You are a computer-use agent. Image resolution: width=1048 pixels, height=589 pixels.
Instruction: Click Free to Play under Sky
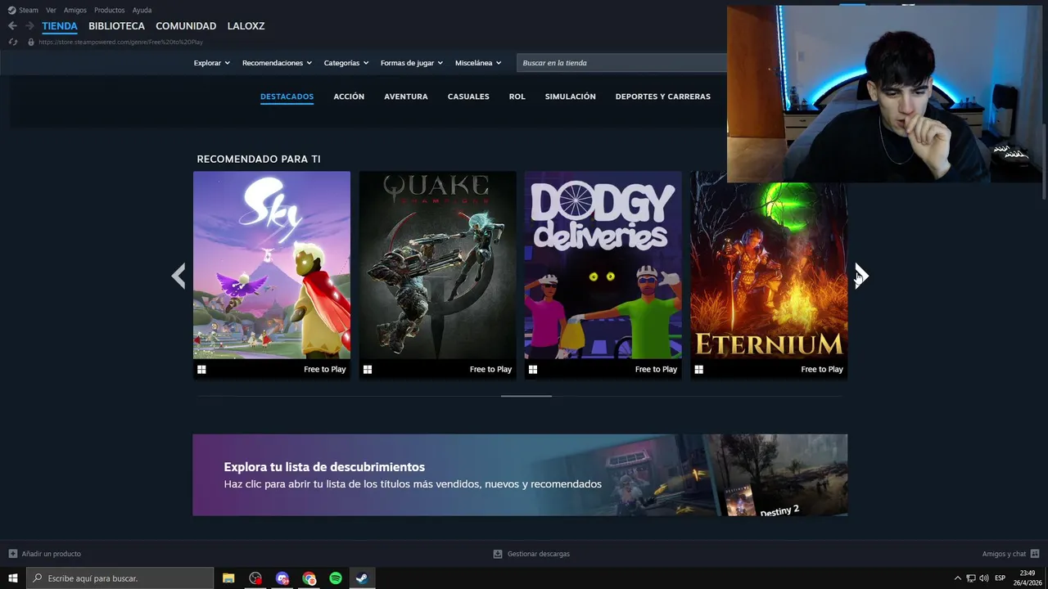click(x=325, y=370)
